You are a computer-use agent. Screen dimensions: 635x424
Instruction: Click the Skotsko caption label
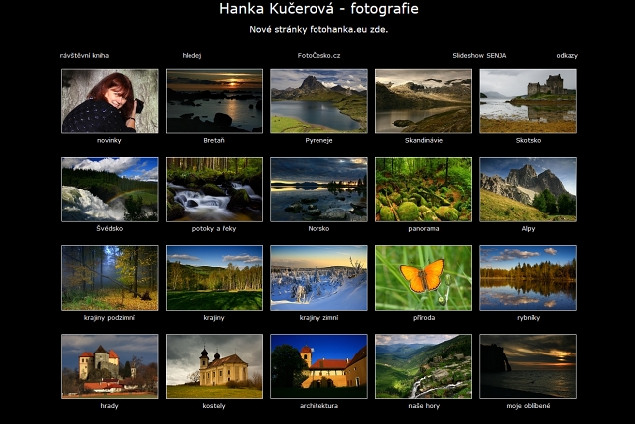point(528,140)
